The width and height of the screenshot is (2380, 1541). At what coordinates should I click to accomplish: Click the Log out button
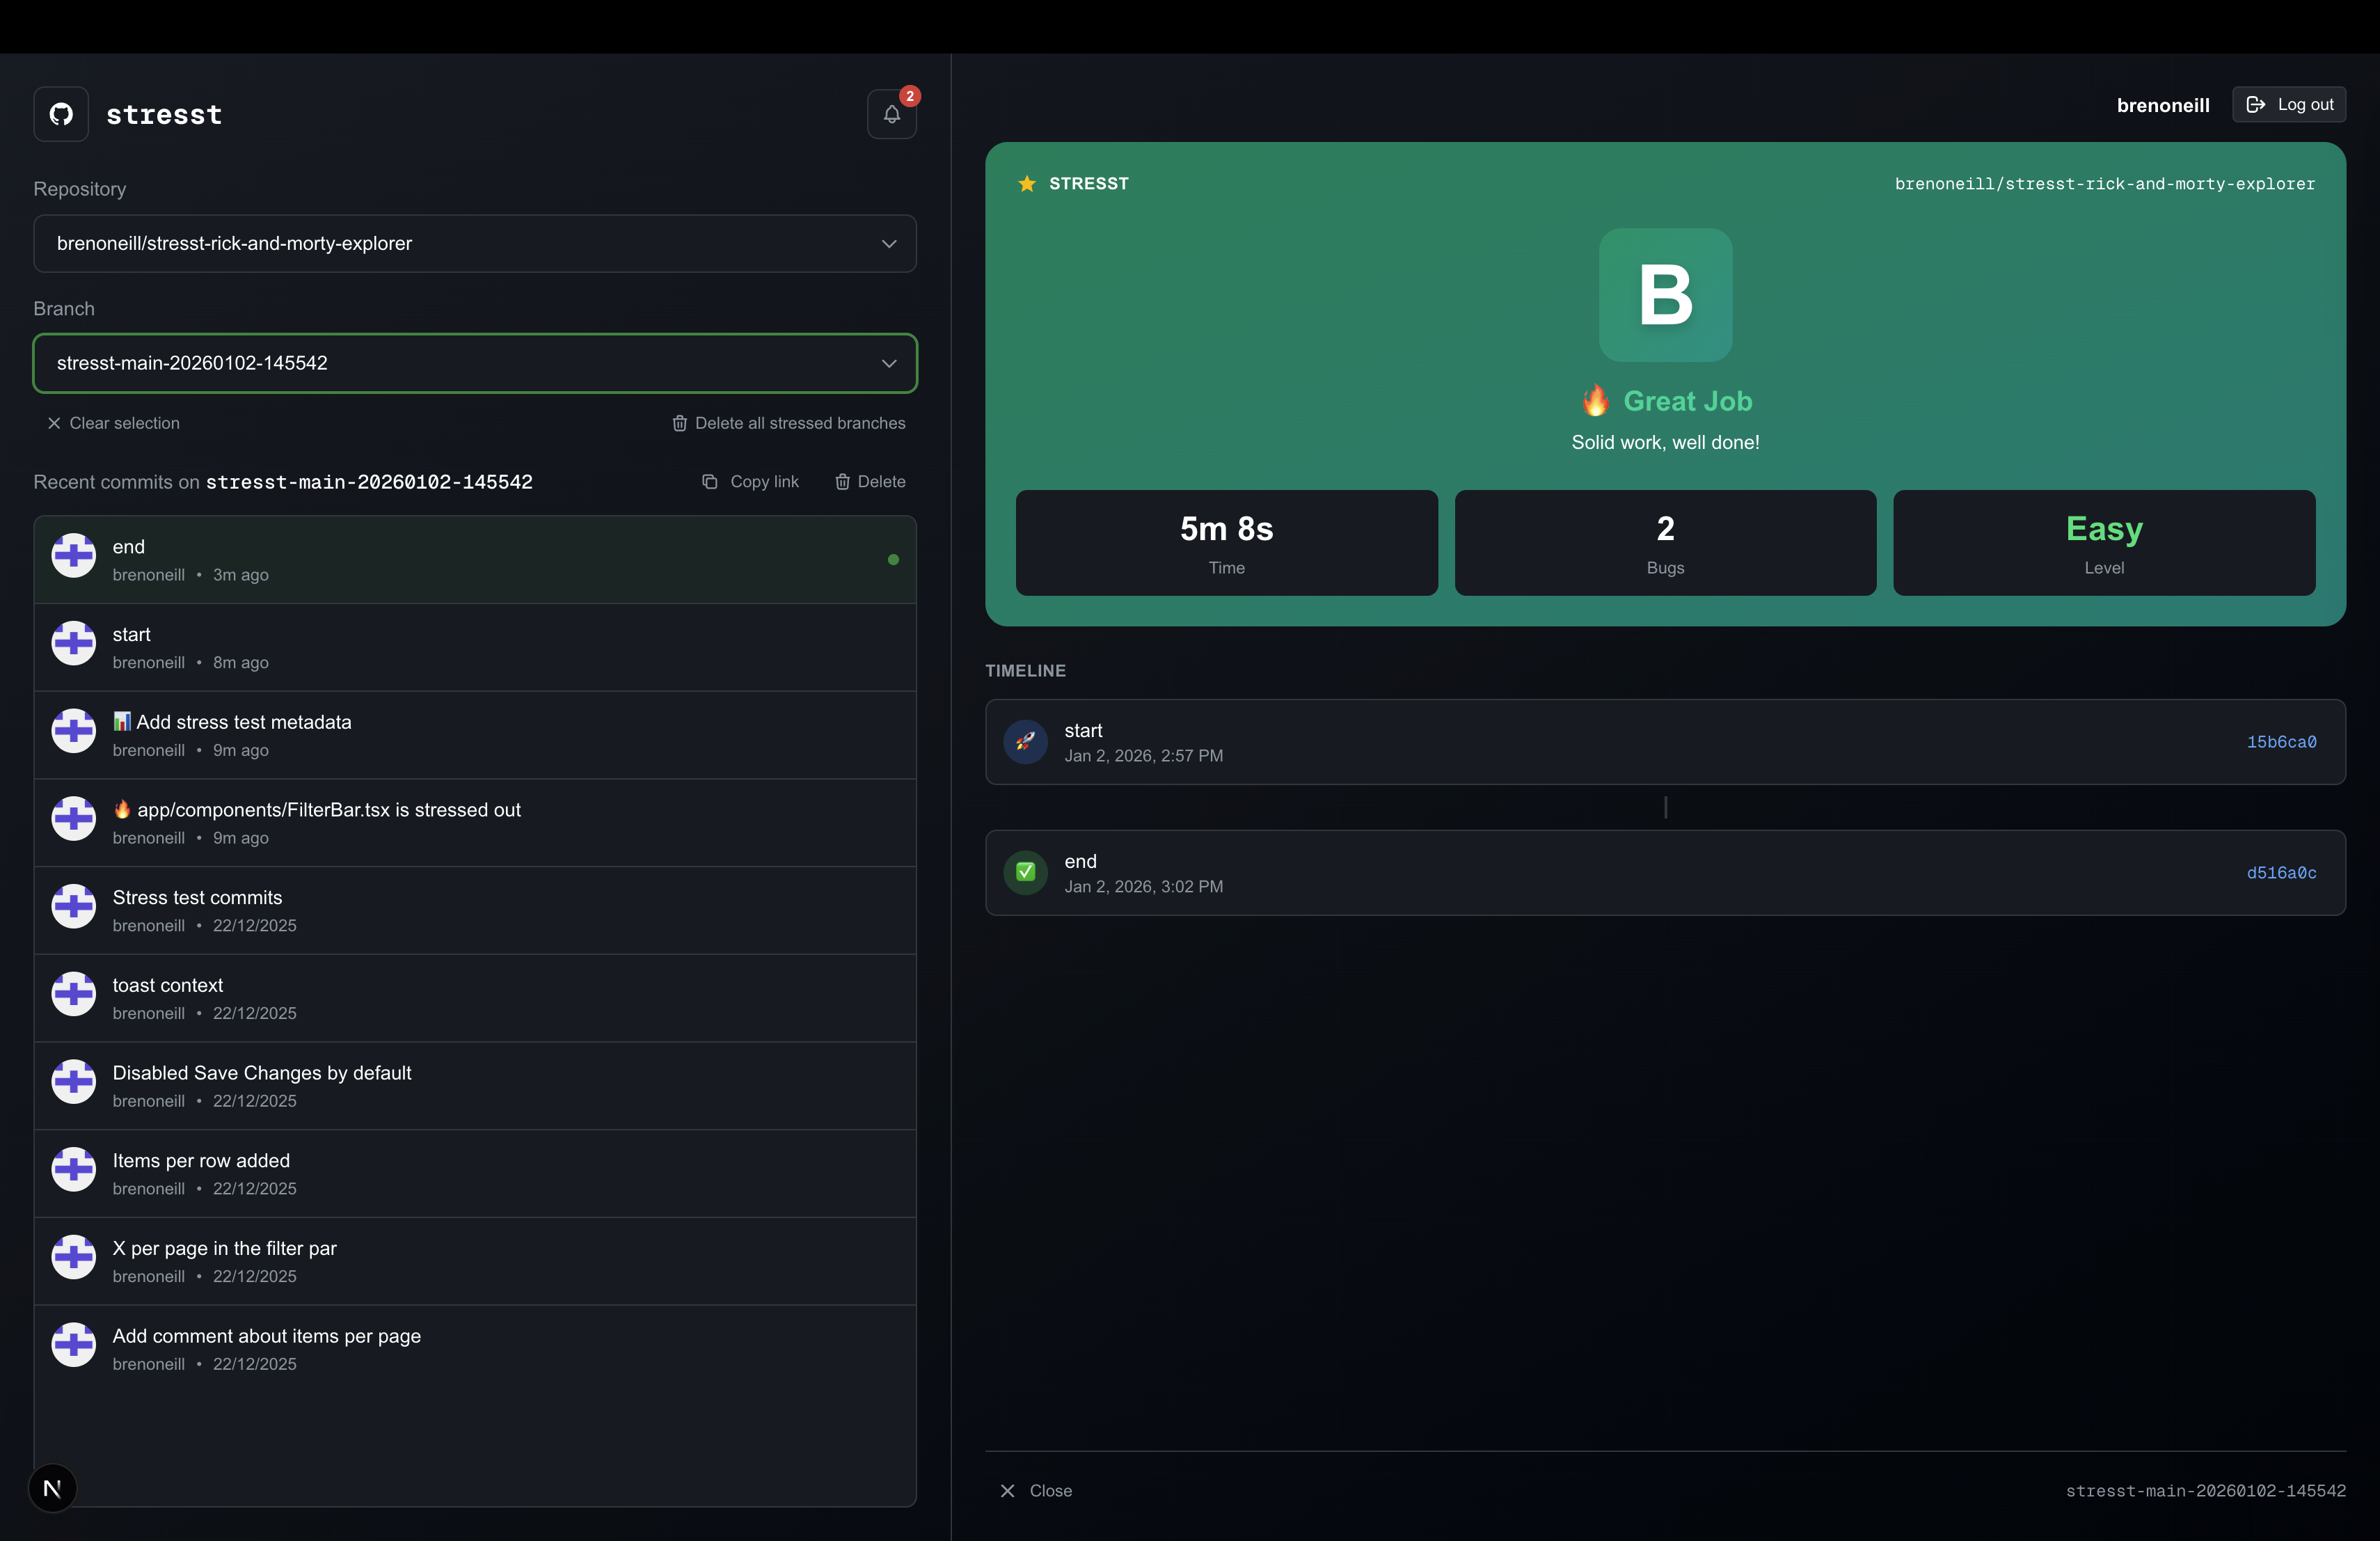click(x=2289, y=105)
